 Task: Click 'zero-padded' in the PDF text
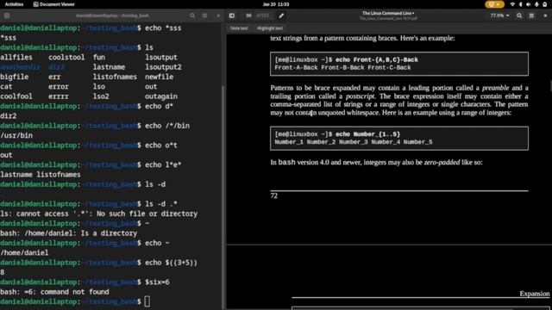[442, 163]
